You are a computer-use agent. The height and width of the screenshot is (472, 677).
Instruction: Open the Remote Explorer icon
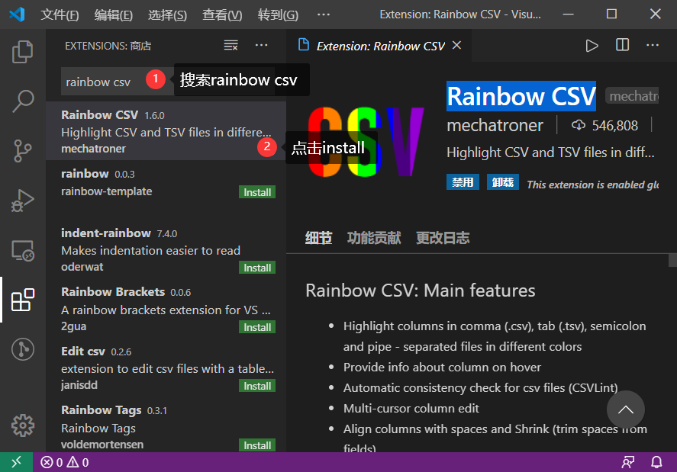[23, 250]
